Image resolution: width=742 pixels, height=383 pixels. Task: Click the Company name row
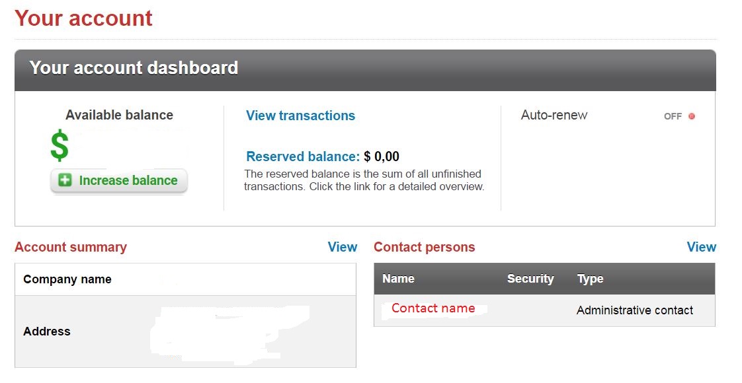[x=185, y=279]
